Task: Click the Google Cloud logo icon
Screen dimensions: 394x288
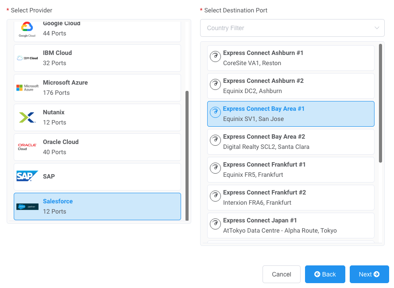Action: pos(27,29)
